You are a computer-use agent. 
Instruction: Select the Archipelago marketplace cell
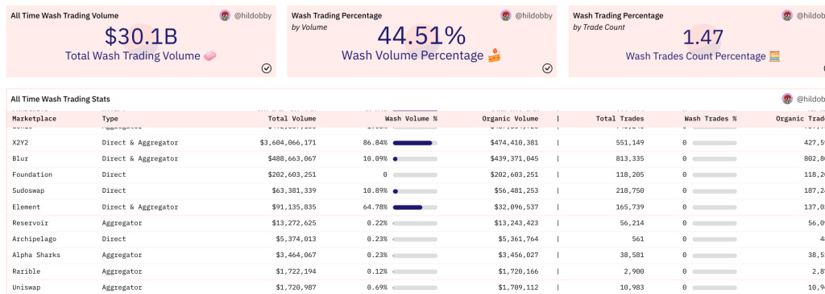[34, 239]
